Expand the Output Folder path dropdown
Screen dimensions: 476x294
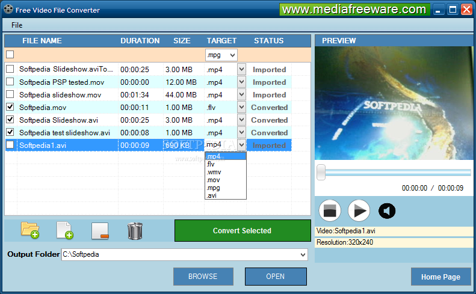pyautogui.click(x=303, y=254)
